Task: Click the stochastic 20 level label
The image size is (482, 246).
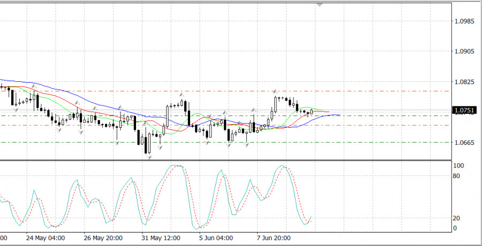Action: [x=456, y=218]
